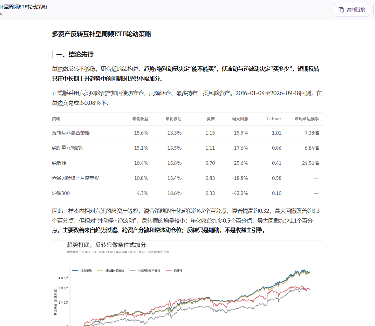This screenshot has height=326, width=375.
Task: Click the 年化波动 column header
Action: (173, 119)
